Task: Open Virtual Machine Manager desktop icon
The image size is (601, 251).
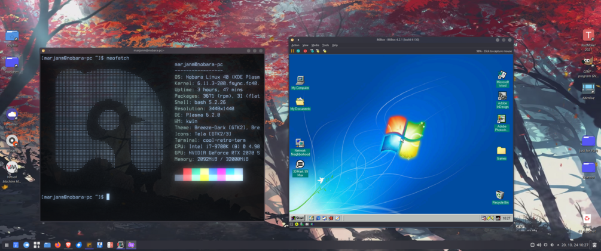Action: (x=12, y=172)
